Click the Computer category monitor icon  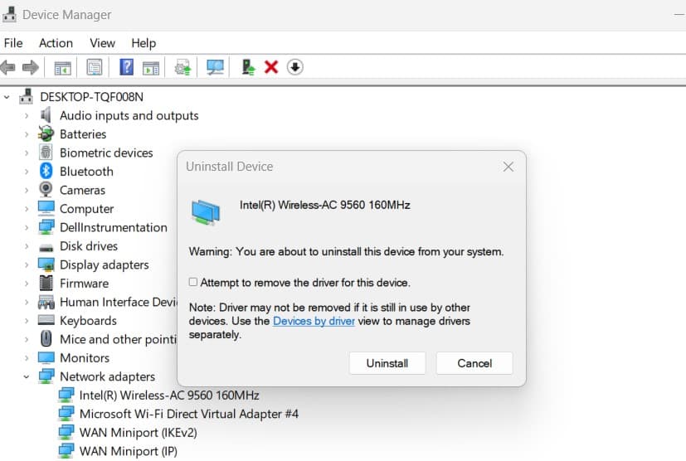46,208
